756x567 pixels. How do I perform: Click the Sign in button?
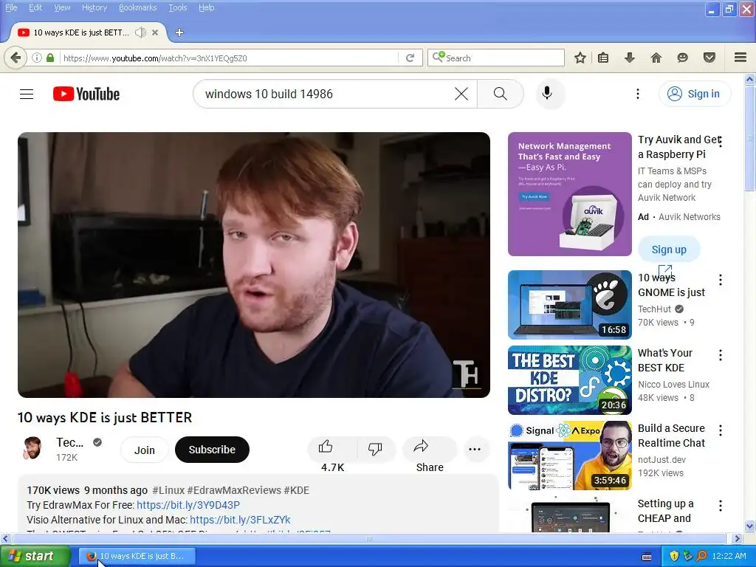694,94
